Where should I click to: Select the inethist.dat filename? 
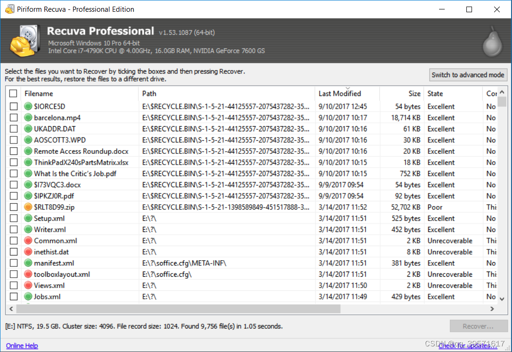click(x=51, y=252)
